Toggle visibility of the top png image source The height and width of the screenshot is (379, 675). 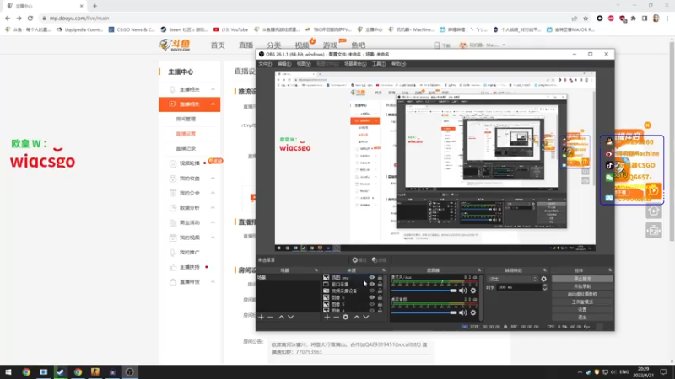372,278
